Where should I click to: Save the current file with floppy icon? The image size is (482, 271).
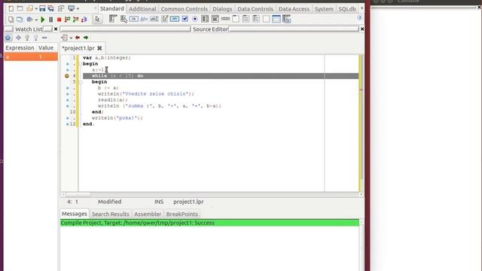pyautogui.click(x=42, y=8)
